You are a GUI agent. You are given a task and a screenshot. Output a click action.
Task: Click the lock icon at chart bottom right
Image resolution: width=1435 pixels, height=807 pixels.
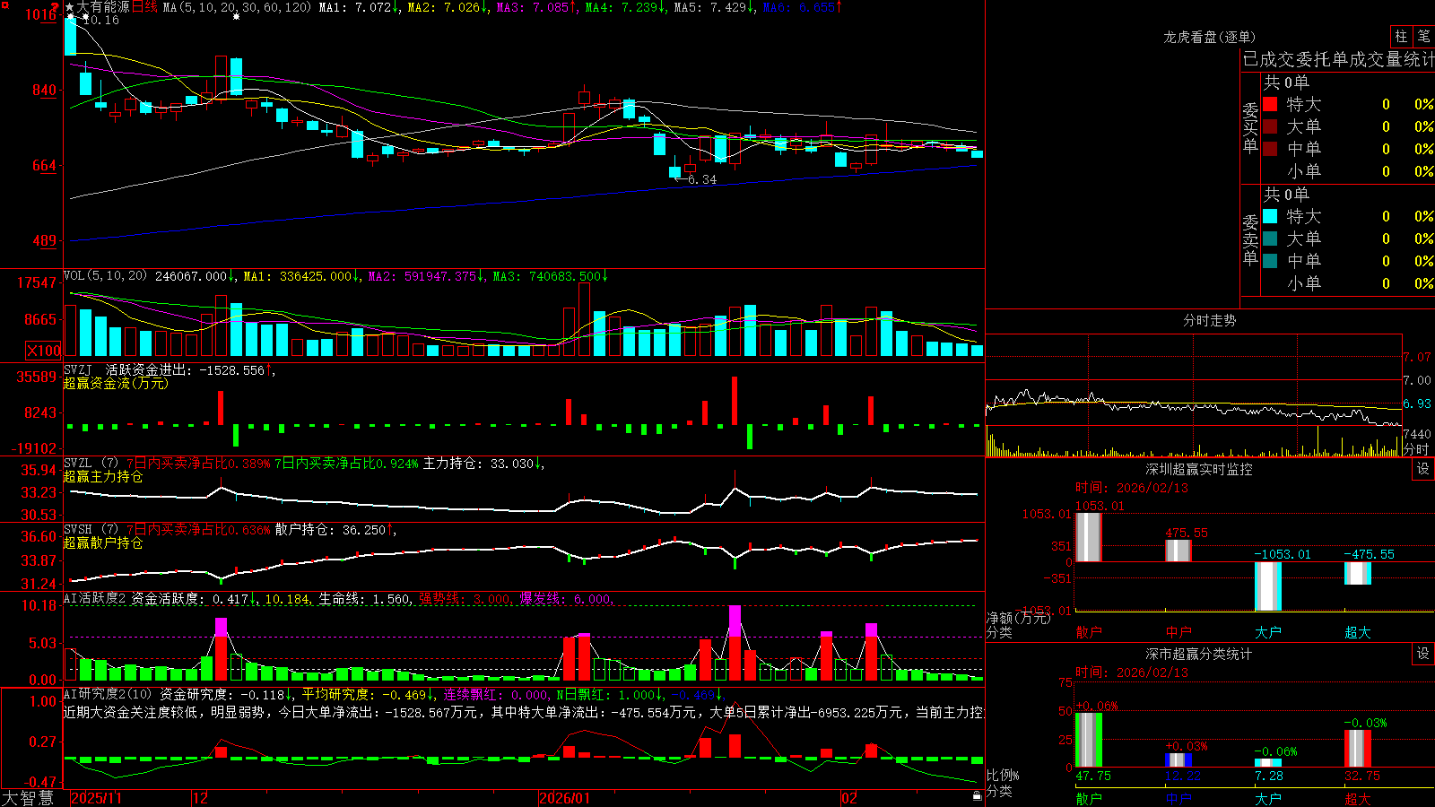(x=977, y=795)
